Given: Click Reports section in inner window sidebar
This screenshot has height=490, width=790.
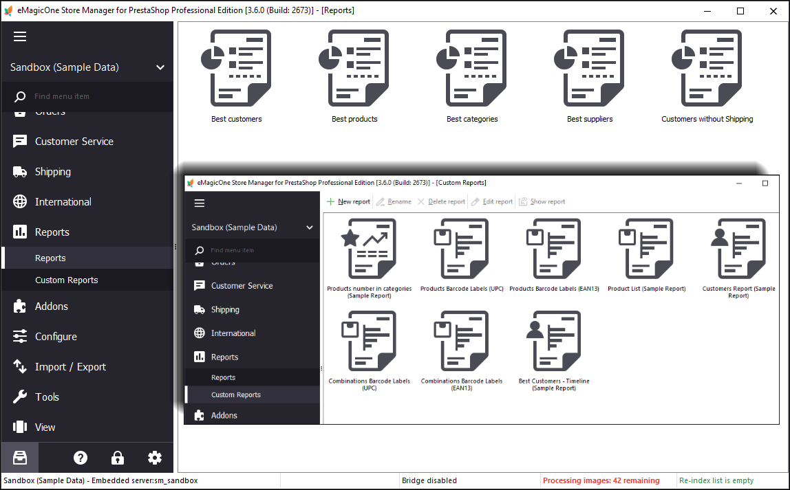Looking at the screenshot, I should click(x=252, y=357).
